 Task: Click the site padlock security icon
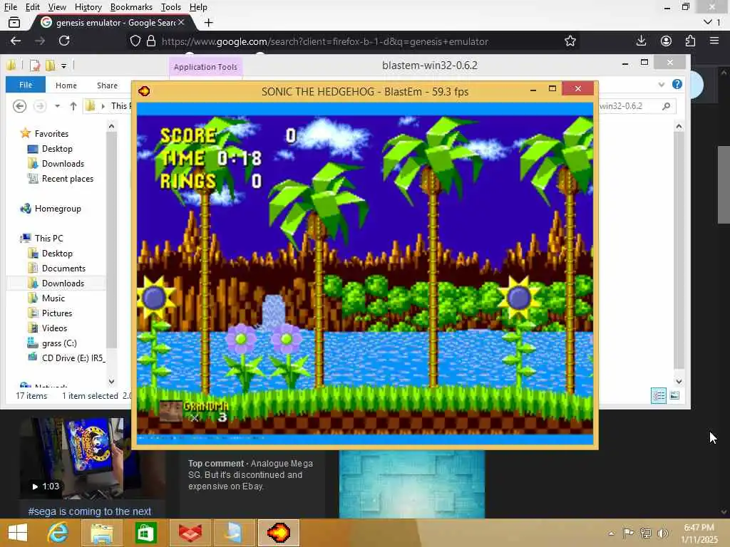[x=151, y=41]
